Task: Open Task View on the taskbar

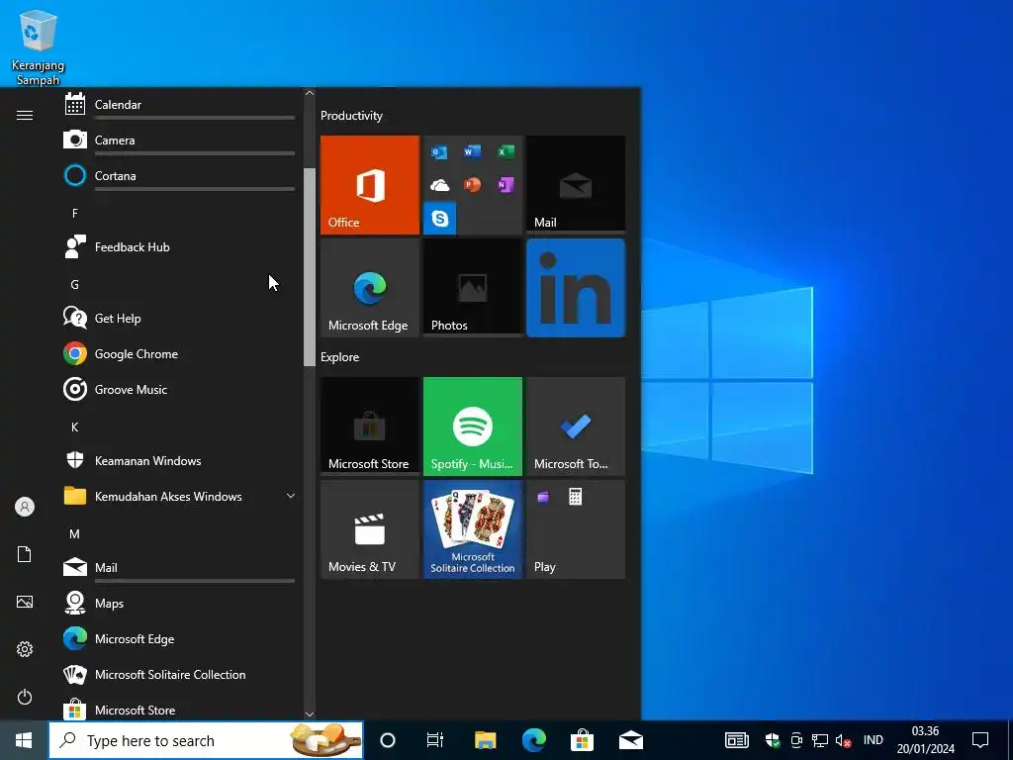Action: pyautogui.click(x=435, y=740)
